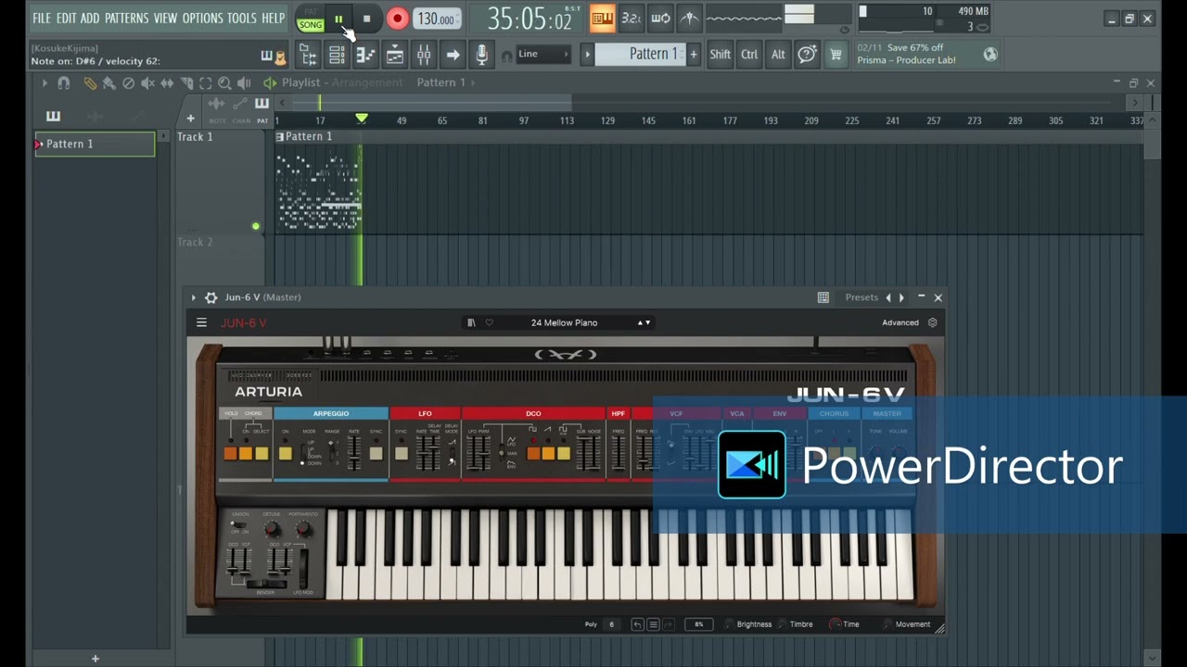Click the Shift key button
The image size is (1187, 667).
click(721, 55)
